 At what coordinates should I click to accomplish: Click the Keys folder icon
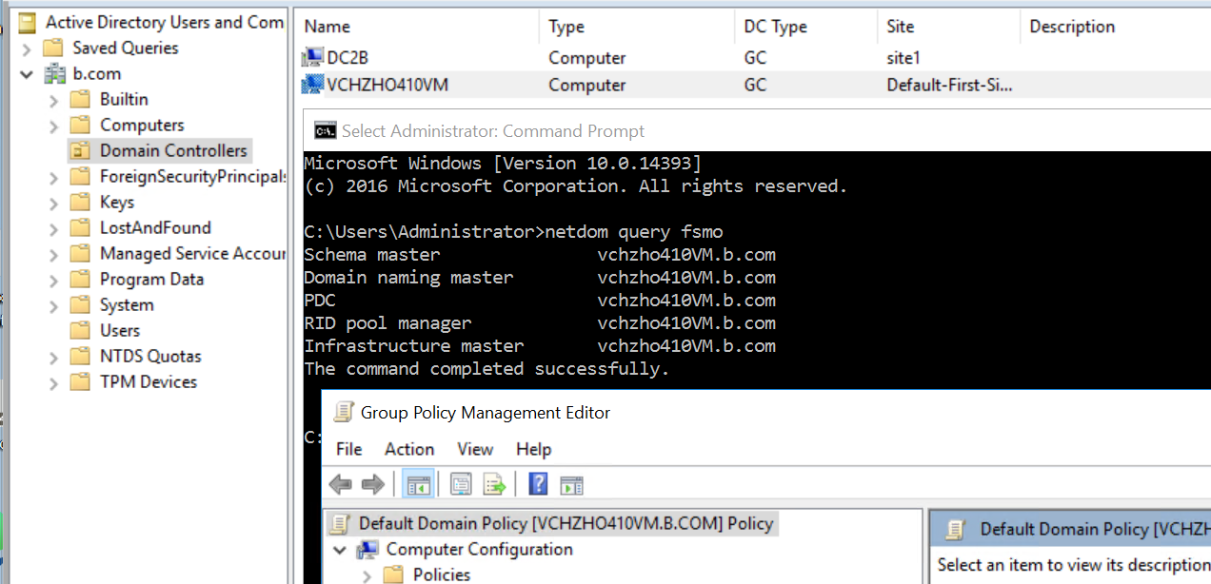(82, 202)
